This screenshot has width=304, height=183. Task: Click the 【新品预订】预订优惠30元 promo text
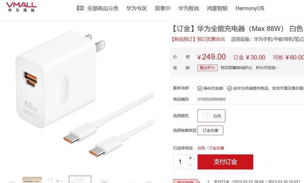pos(198,40)
